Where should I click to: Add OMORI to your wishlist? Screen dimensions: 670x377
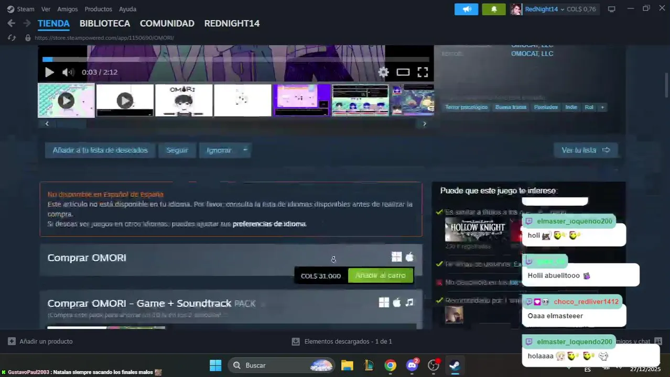(100, 150)
